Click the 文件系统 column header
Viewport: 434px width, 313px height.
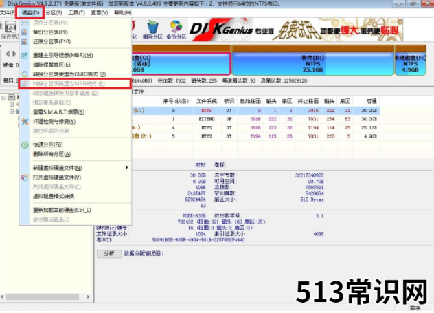coord(207,101)
